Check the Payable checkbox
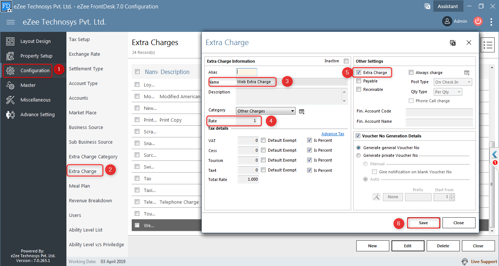 click(x=359, y=81)
